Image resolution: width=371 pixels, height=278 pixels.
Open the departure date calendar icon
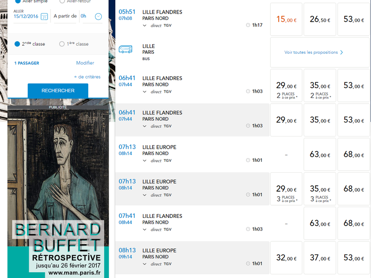(x=44, y=17)
